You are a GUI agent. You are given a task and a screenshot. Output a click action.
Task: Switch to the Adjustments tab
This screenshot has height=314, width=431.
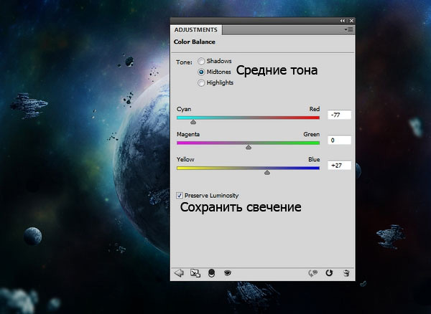(x=197, y=30)
